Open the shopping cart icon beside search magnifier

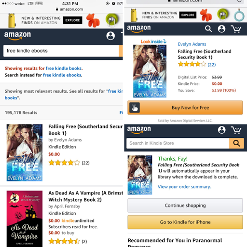point(236,29)
